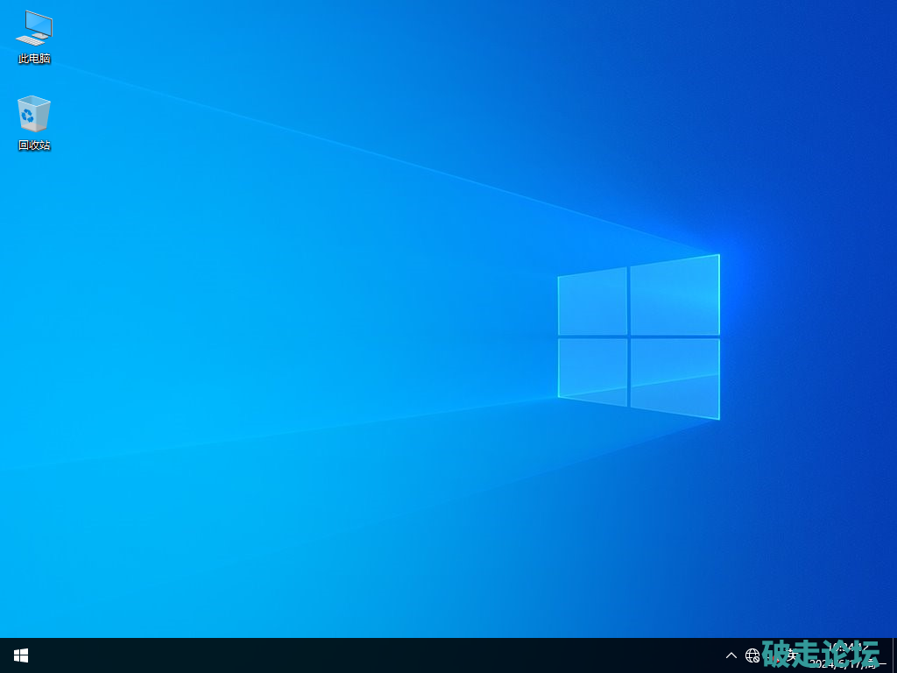This screenshot has height=673, width=897.
Task: Select the 此电脑 (This PC) desktop icon
Action: tap(34, 28)
